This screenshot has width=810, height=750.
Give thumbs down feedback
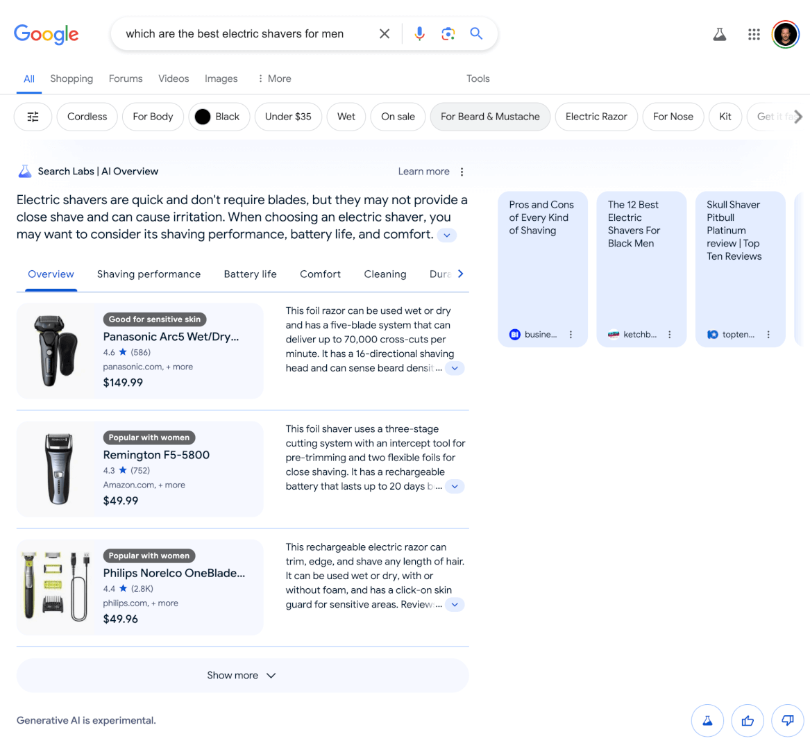[x=787, y=721]
